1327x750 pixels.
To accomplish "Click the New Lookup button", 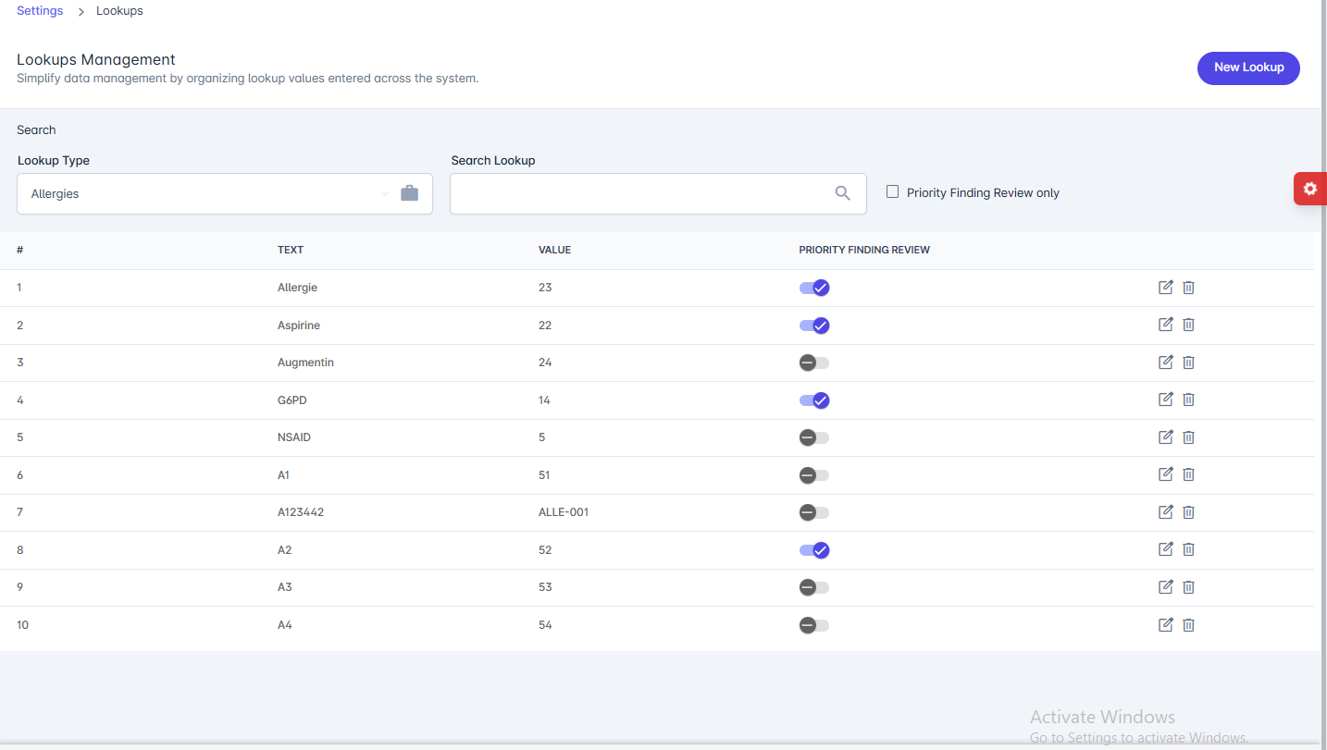I will click(x=1248, y=68).
